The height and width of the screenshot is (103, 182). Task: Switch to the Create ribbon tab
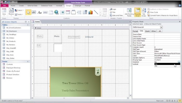pos(21,5)
